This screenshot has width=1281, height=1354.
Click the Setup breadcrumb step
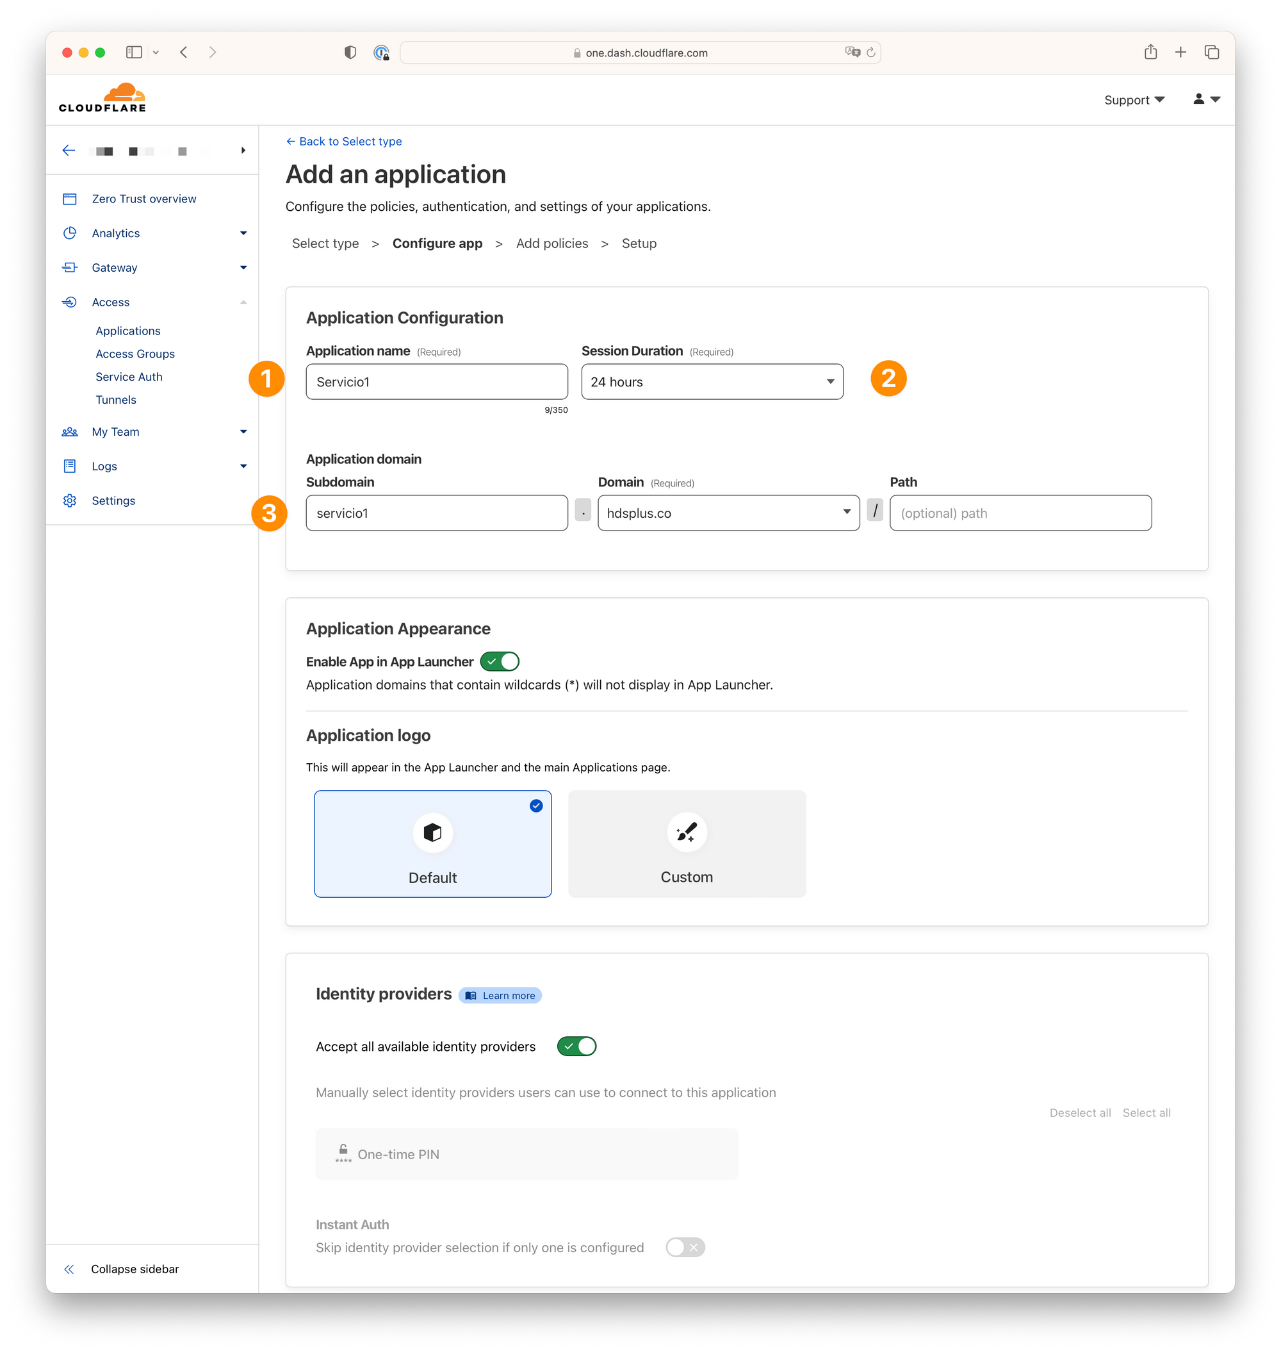click(639, 244)
